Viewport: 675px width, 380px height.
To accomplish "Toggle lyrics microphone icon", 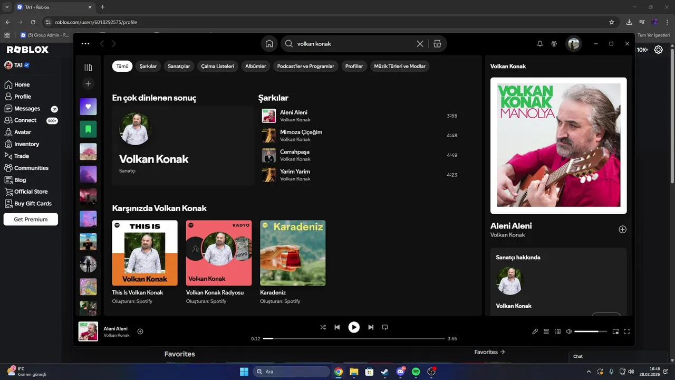I will point(535,331).
